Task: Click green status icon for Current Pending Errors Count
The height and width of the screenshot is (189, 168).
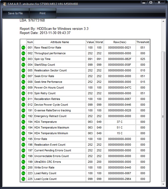Action: click(23, 150)
